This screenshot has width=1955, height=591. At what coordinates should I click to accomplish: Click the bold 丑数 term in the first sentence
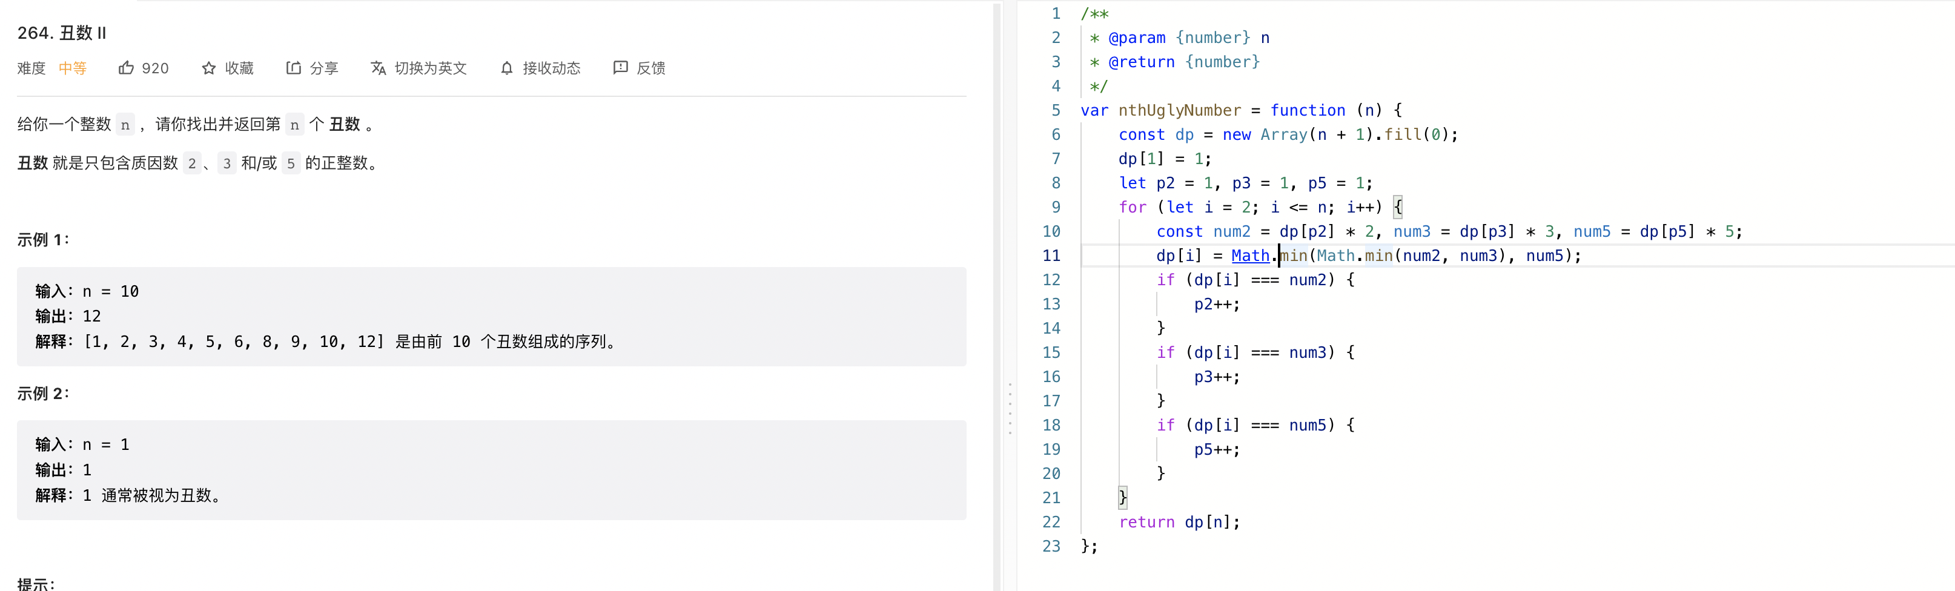pyautogui.click(x=345, y=124)
